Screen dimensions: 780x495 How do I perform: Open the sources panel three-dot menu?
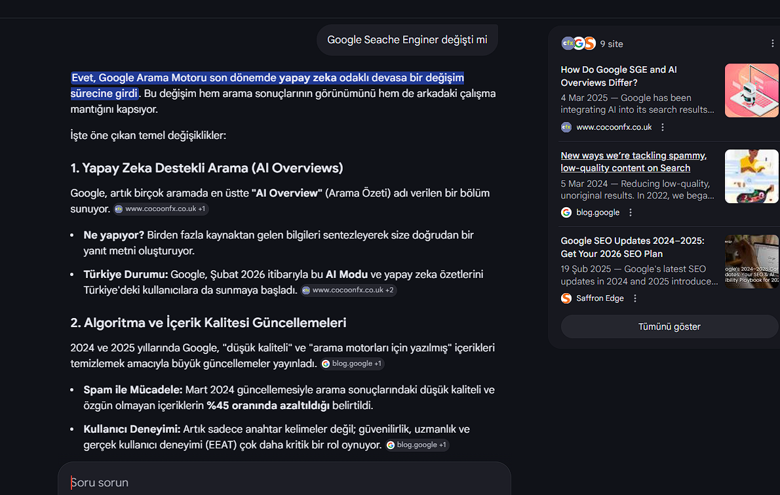(x=772, y=44)
